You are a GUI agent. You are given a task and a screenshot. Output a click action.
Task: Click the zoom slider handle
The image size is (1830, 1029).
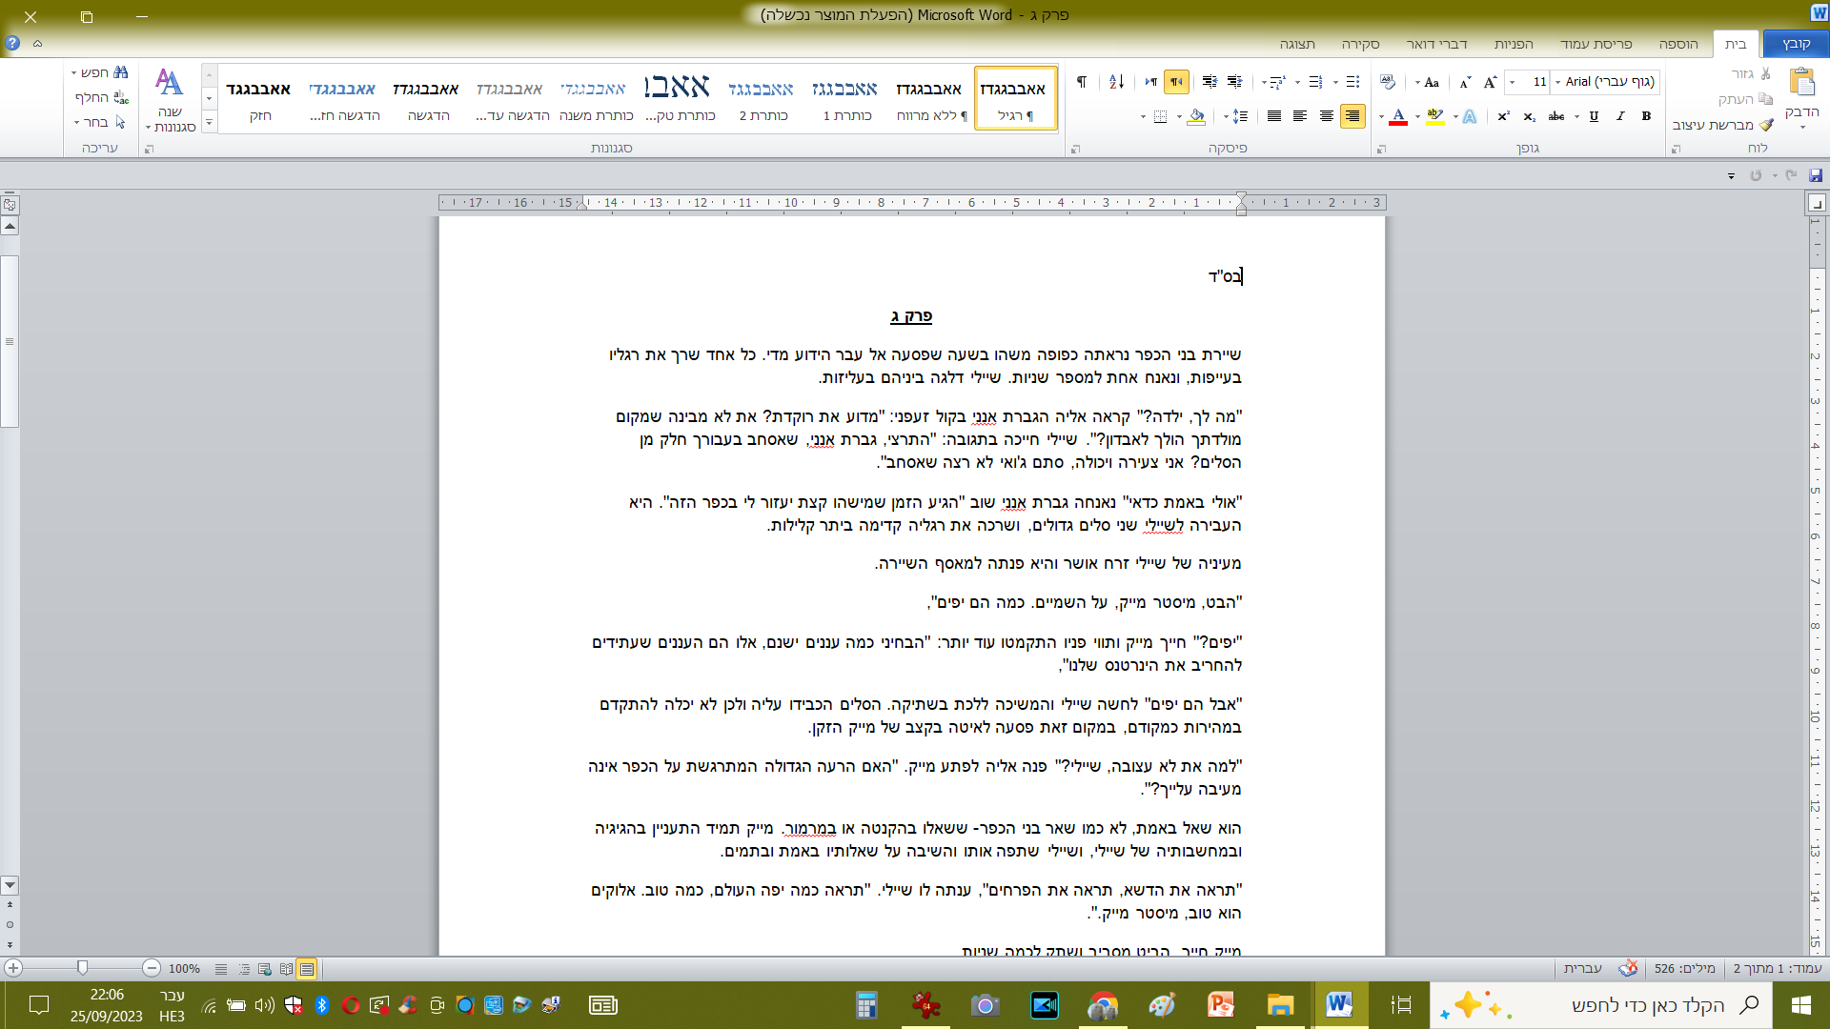(83, 968)
